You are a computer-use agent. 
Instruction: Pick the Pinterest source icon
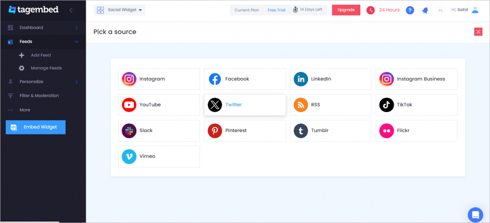point(215,131)
